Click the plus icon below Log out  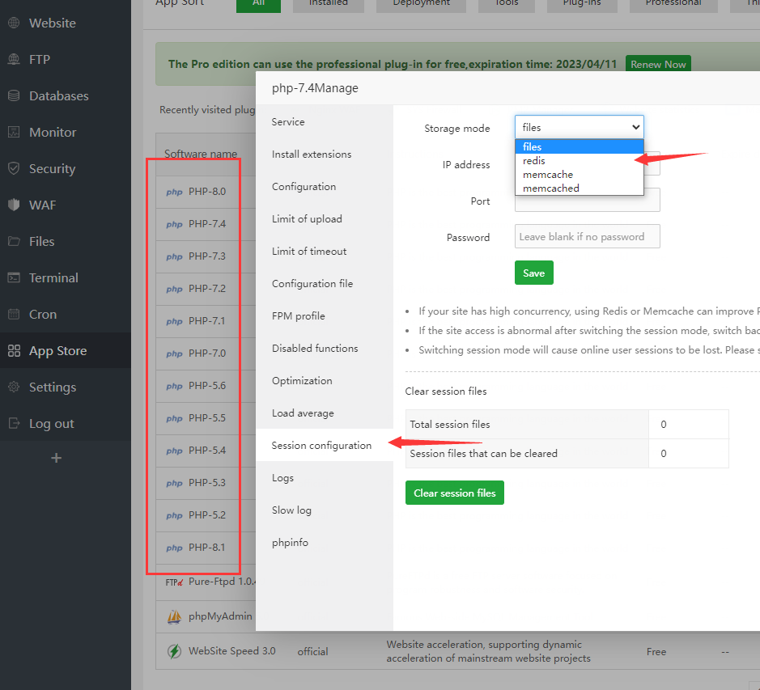56,458
